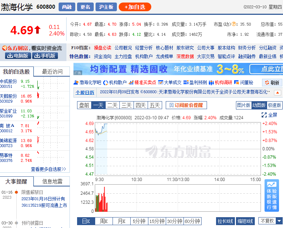The width and height of the screenshot is (283, 228).
Task: Click the 刷新 refresh button
Action: tap(272, 83)
